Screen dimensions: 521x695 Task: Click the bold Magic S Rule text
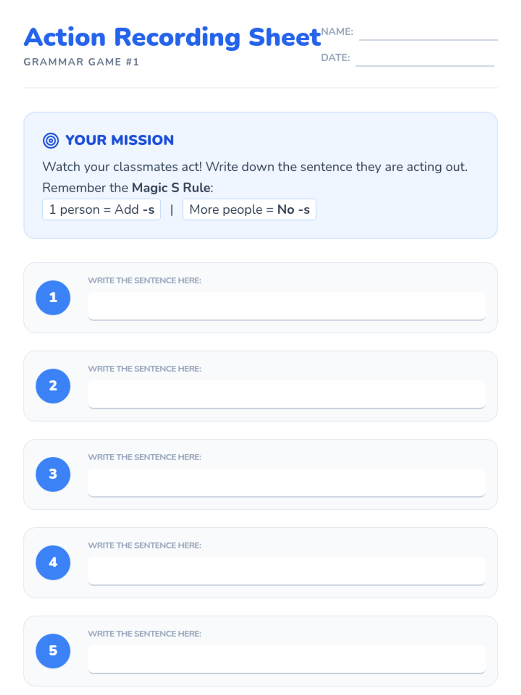(171, 188)
